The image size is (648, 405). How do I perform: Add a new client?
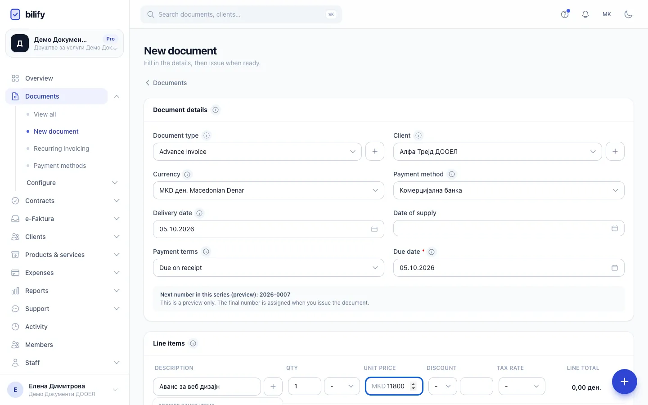pos(615,151)
